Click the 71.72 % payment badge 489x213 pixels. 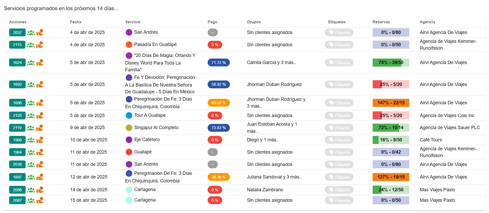coord(218,63)
